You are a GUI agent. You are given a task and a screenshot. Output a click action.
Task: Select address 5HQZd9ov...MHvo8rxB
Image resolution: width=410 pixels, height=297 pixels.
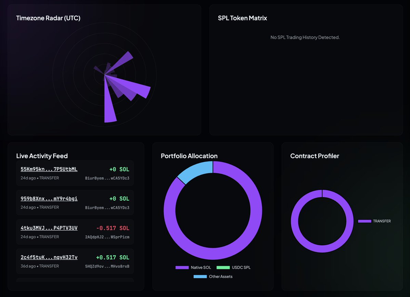tap(107, 267)
